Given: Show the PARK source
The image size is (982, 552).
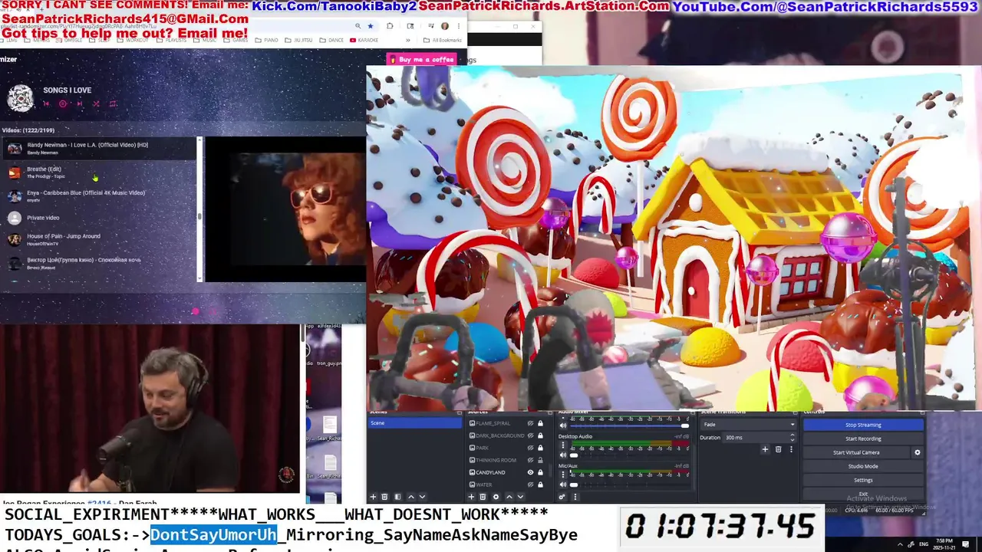Looking at the screenshot, I should tap(530, 448).
